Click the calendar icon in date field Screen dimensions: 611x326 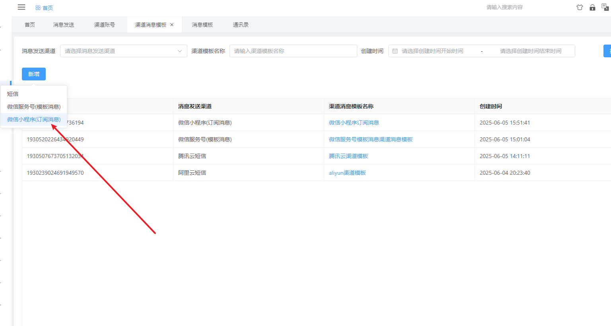point(395,51)
